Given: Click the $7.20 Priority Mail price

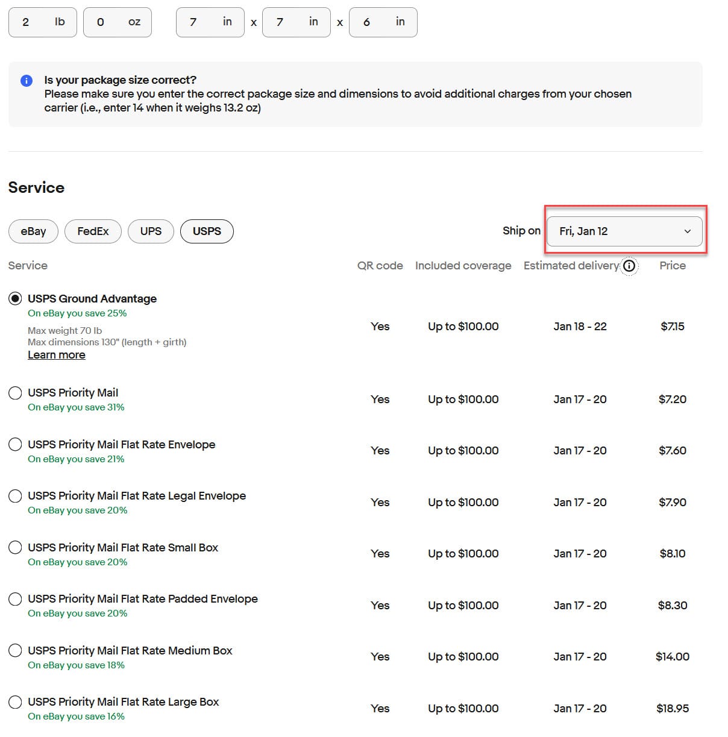Looking at the screenshot, I should click(x=673, y=400).
